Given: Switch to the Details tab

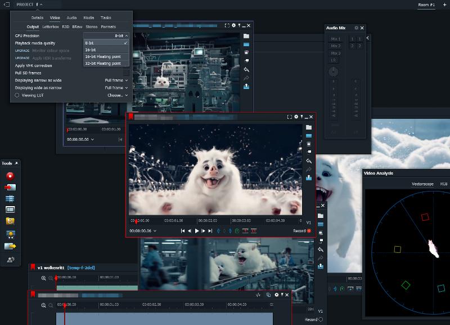Looking at the screenshot, I should pos(37,17).
